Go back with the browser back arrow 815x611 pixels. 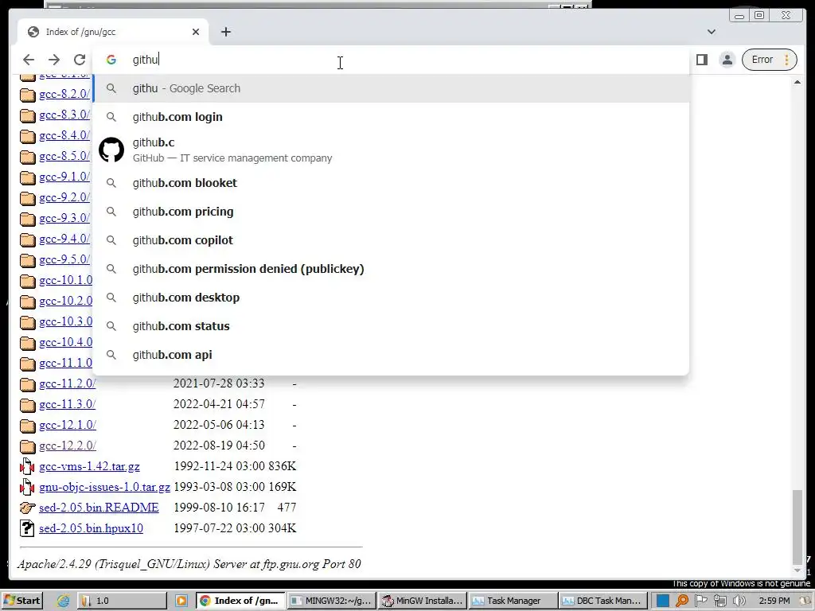coord(29,60)
